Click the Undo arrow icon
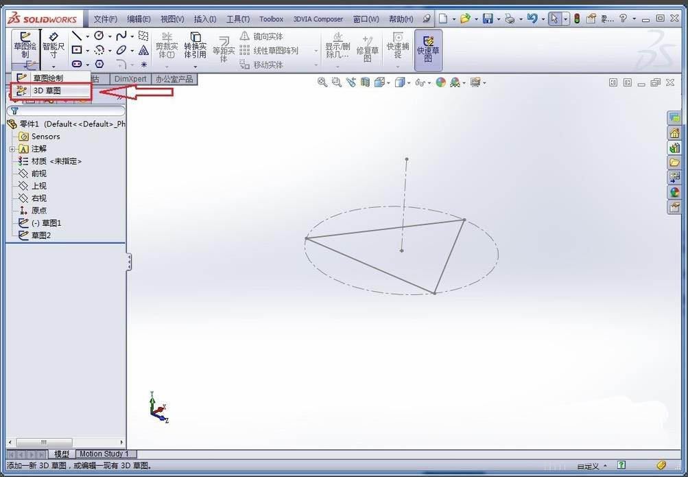The width and height of the screenshot is (688, 477). coord(532,19)
